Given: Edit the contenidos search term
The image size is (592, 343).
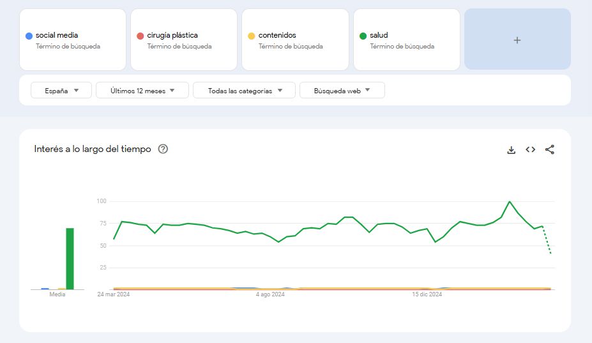Looking at the screenshot, I should (x=277, y=36).
